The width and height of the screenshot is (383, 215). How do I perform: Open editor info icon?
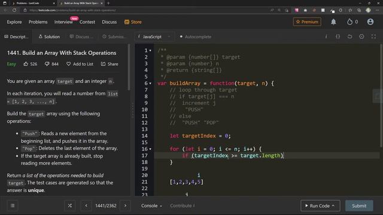point(326,36)
